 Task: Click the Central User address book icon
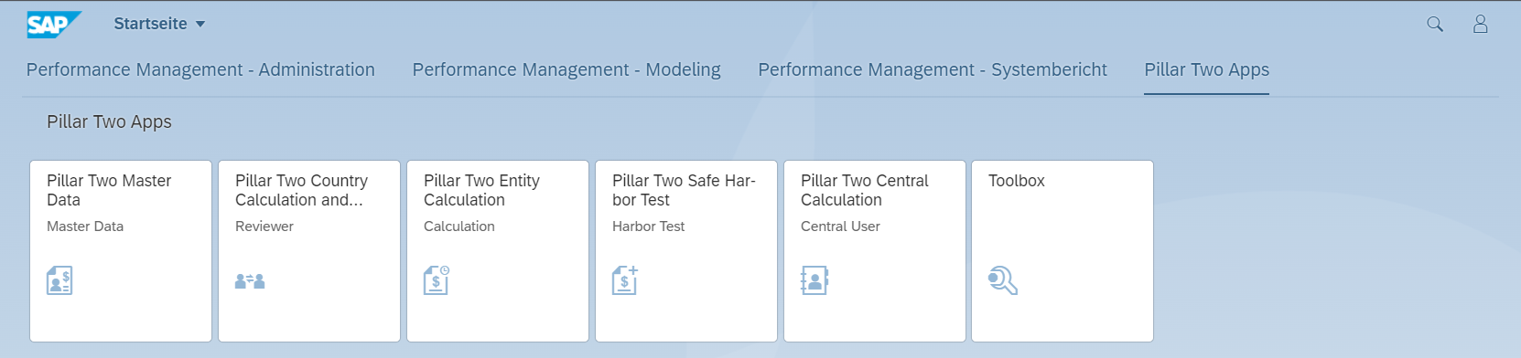pyautogui.click(x=814, y=280)
